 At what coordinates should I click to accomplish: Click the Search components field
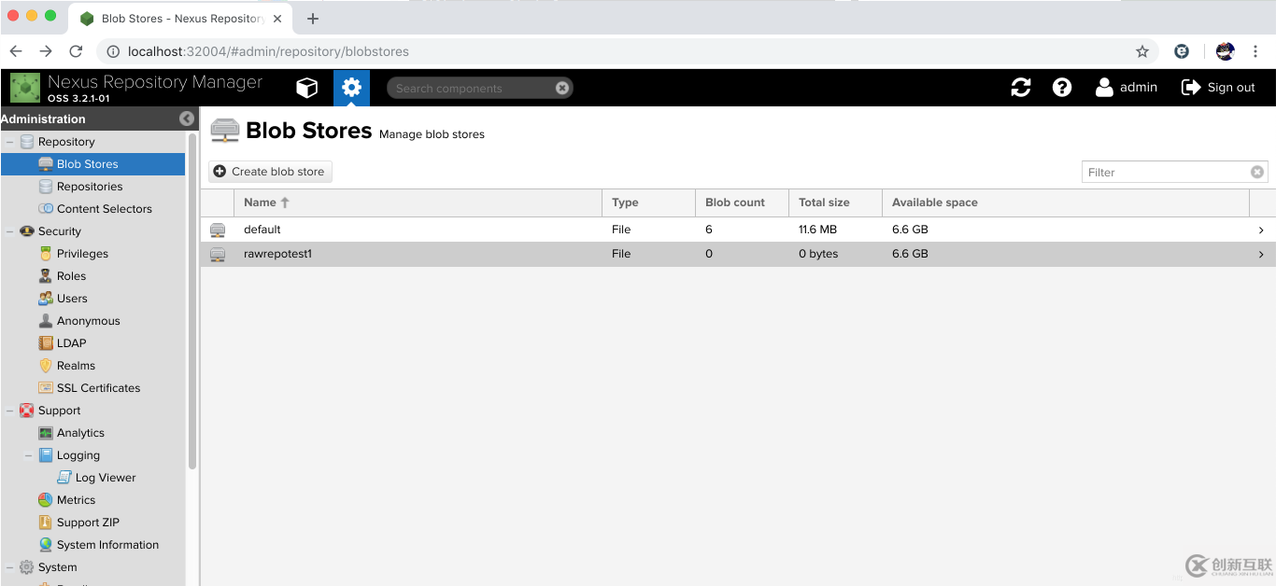point(472,88)
